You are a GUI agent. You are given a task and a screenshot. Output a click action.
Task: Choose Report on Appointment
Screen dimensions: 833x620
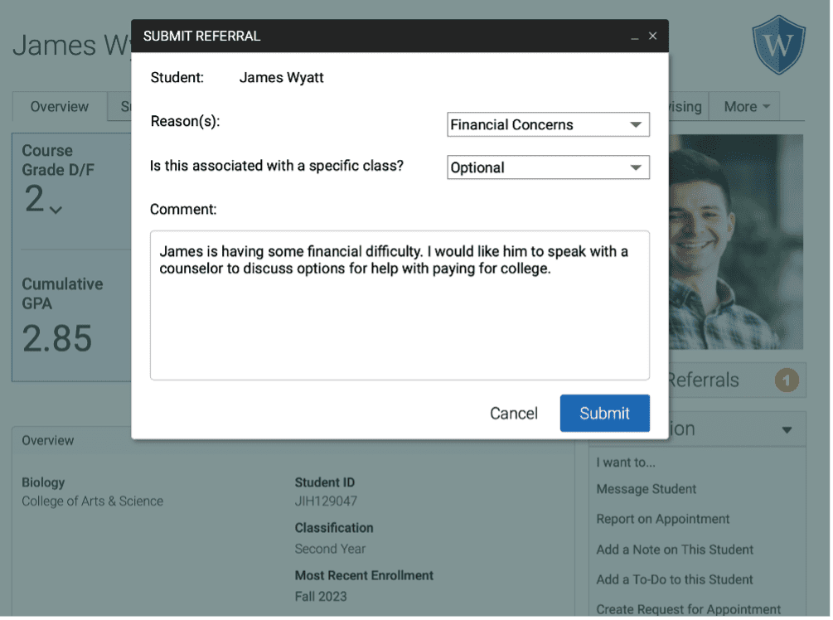662,519
